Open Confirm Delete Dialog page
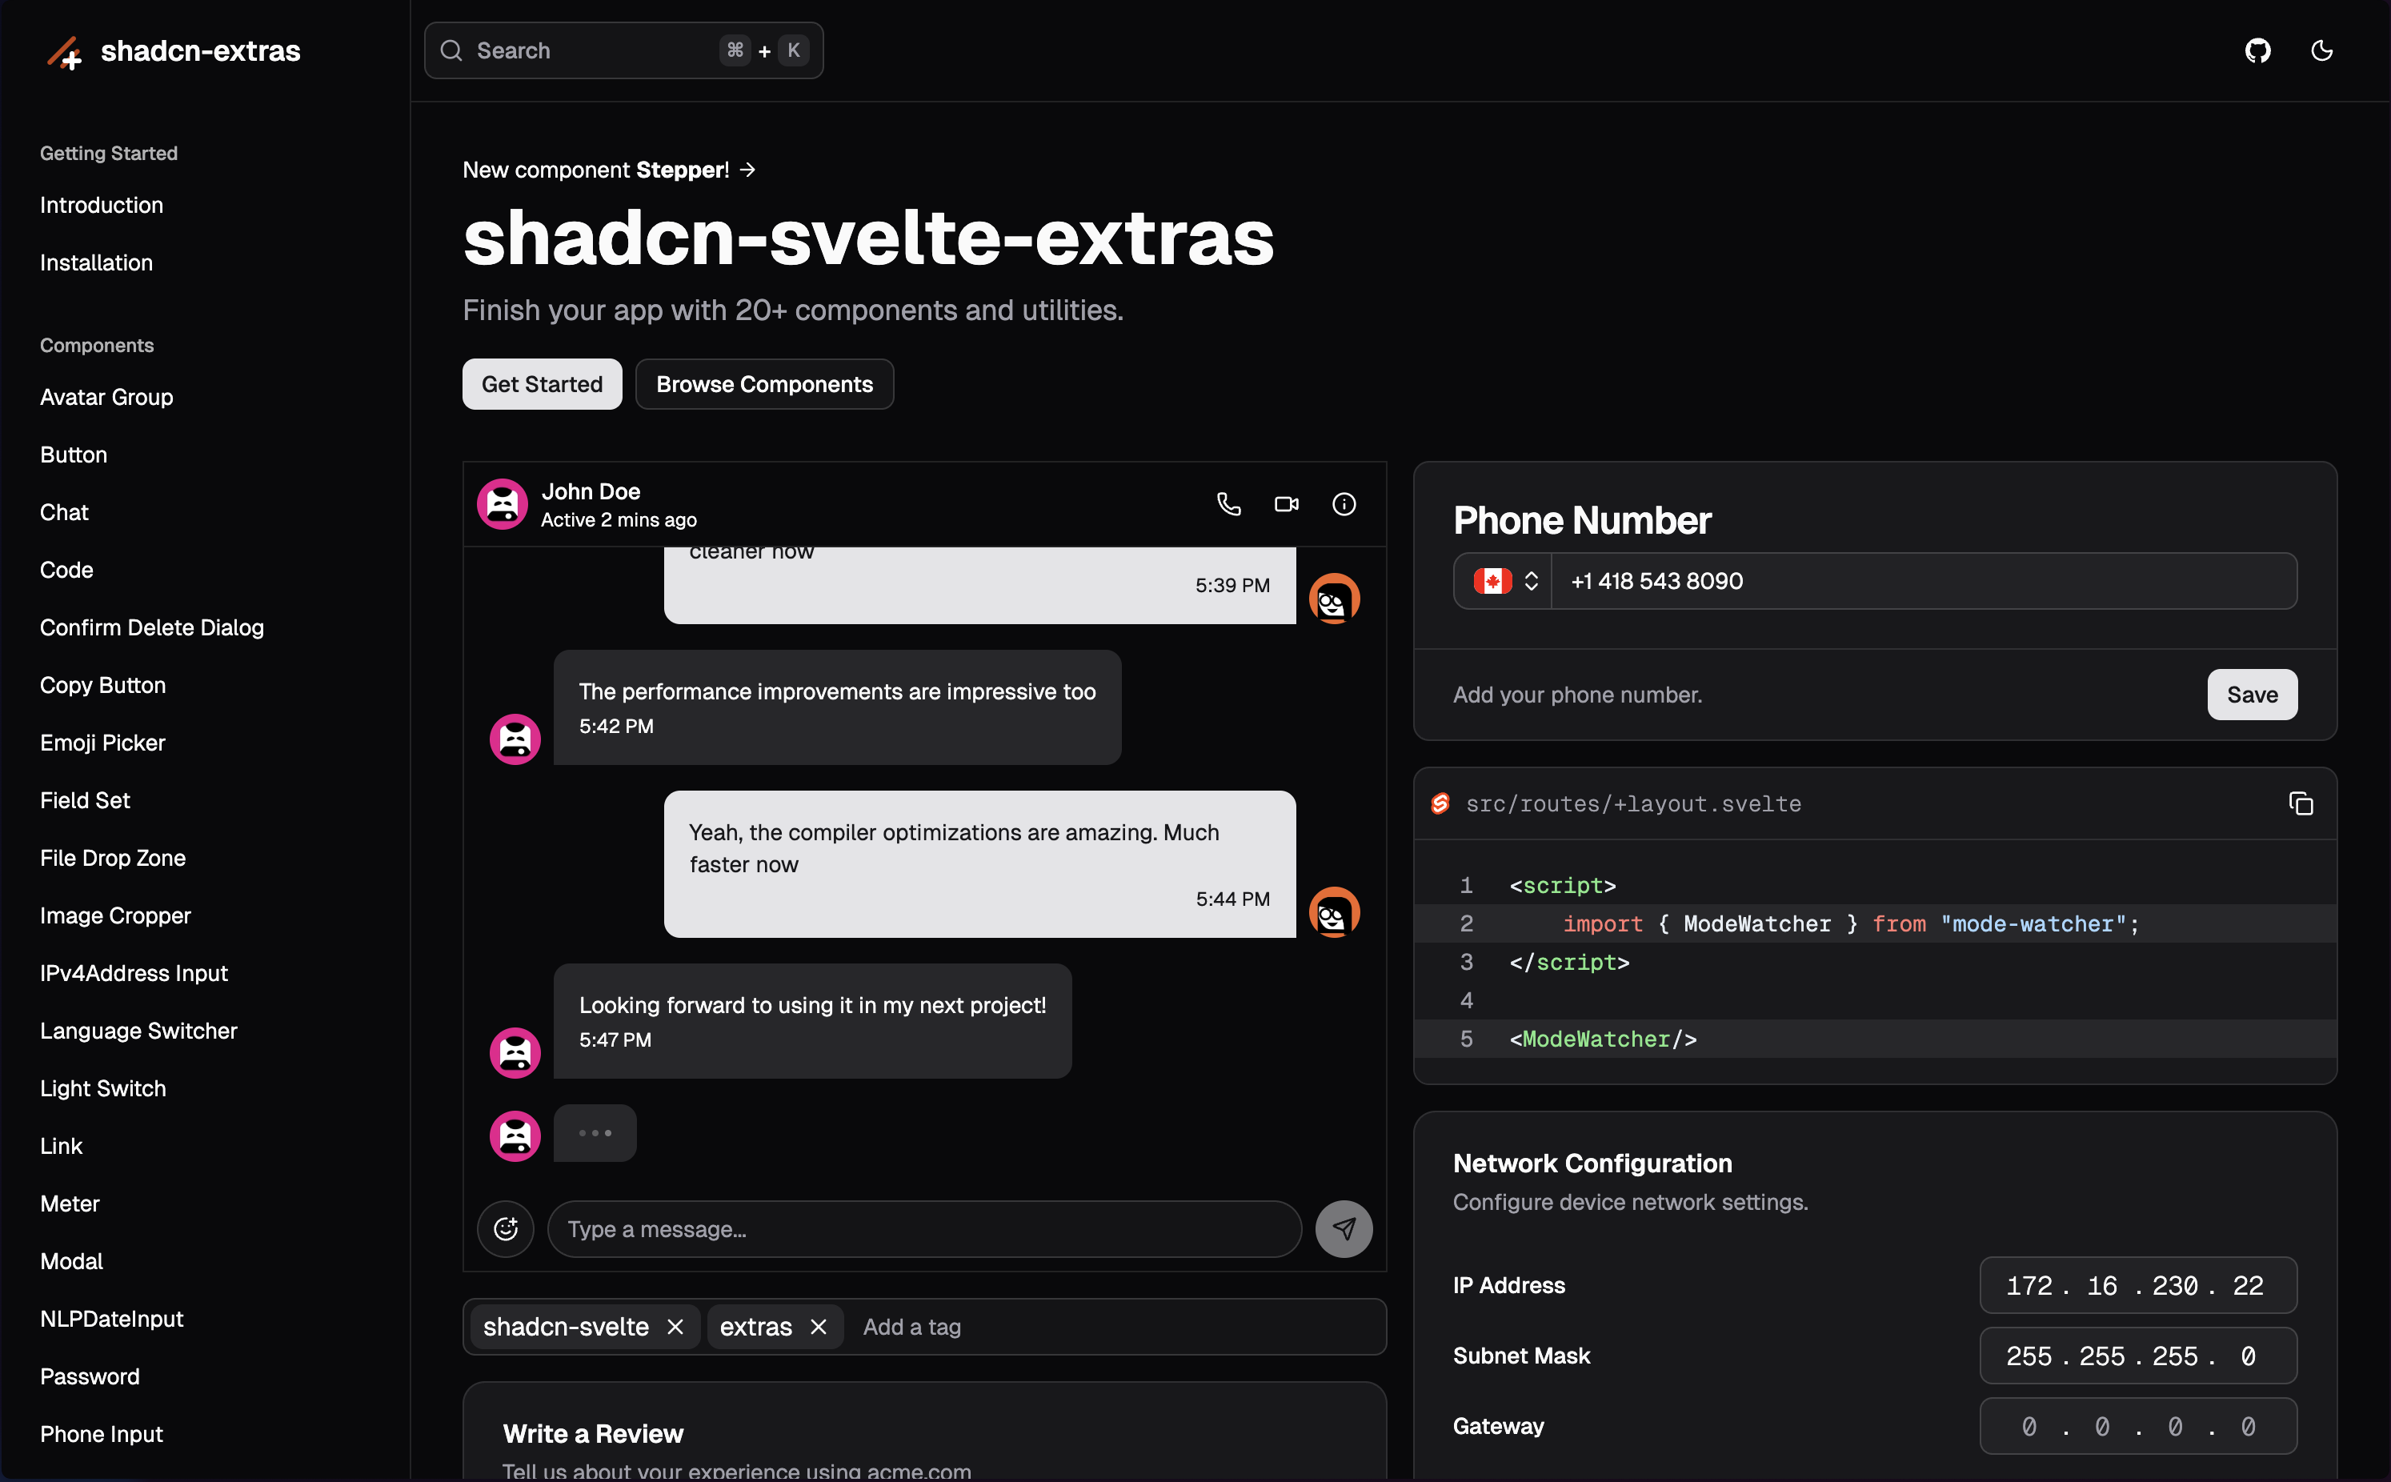This screenshot has height=1482, width=2391. tap(152, 627)
